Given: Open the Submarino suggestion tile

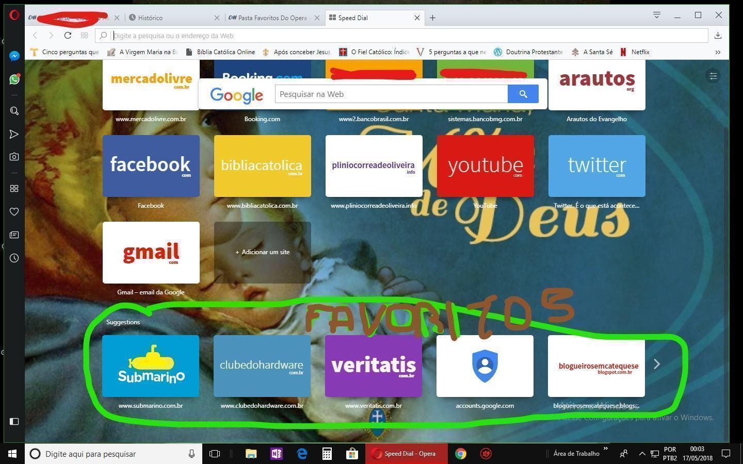Looking at the screenshot, I should tap(151, 366).
